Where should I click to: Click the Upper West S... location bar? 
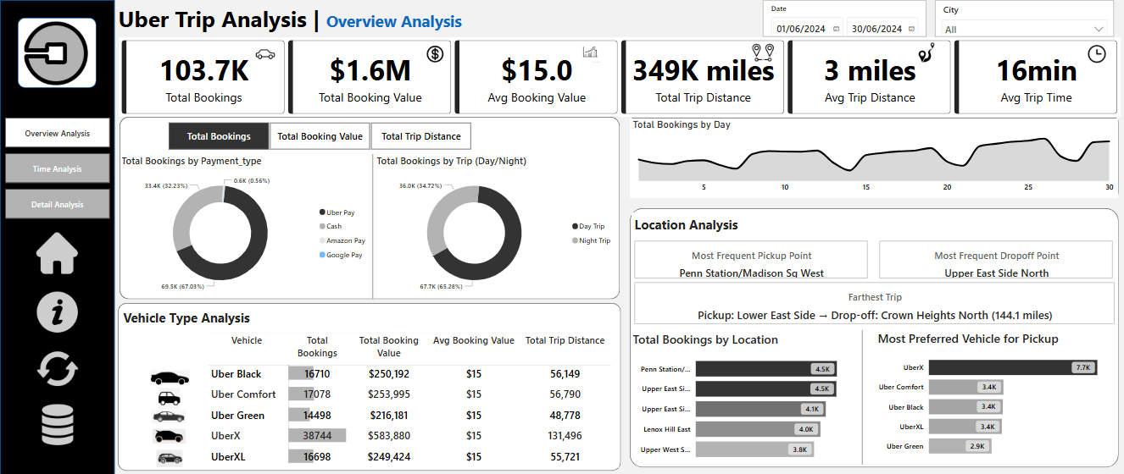(754, 449)
